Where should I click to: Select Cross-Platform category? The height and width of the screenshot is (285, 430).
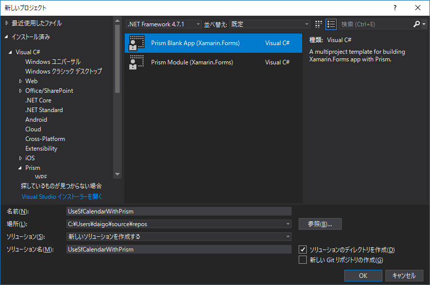tap(45, 139)
